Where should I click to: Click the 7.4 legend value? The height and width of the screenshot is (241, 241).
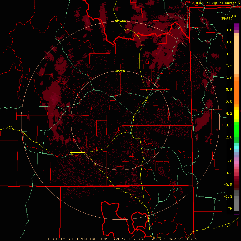(x=229, y=66)
